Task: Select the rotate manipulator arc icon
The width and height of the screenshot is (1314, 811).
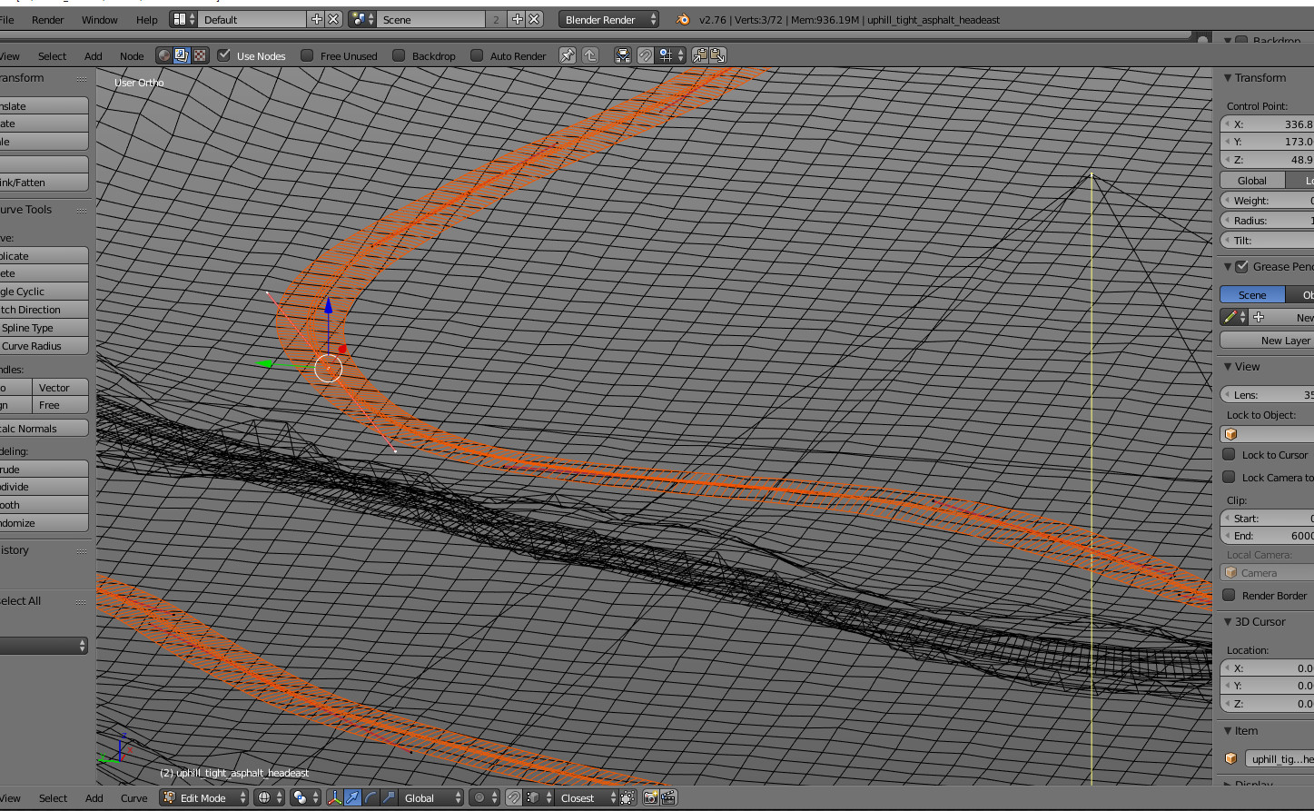Action: 370,798
